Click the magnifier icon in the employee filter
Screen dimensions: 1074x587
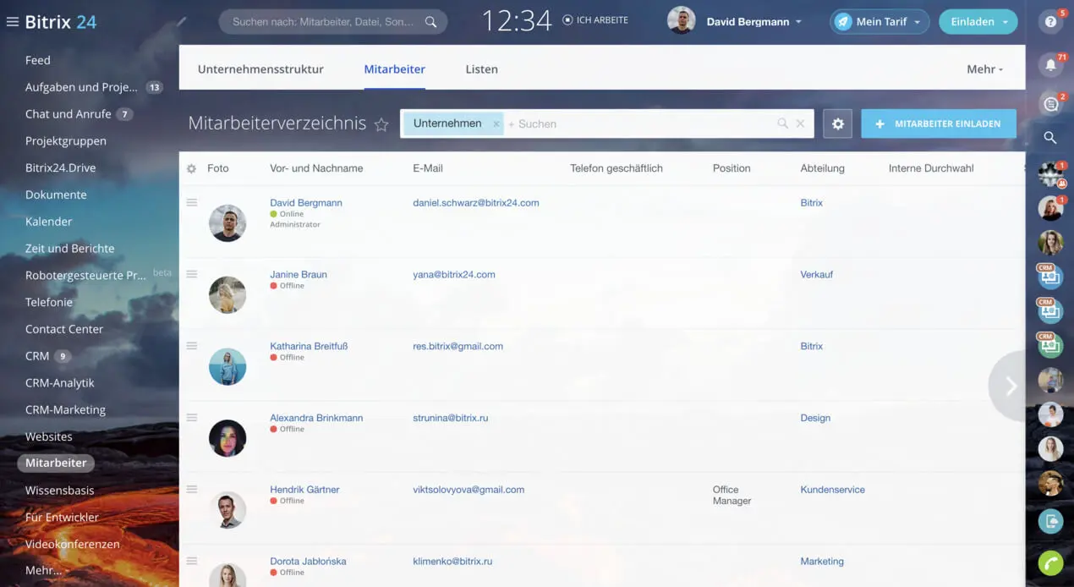pos(783,123)
